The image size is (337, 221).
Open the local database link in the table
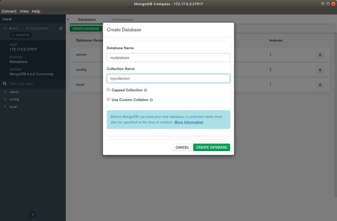pyautogui.click(x=80, y=84)
